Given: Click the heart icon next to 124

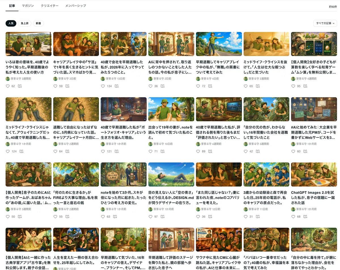Looking at the screenshot, I should click(8, 152).
